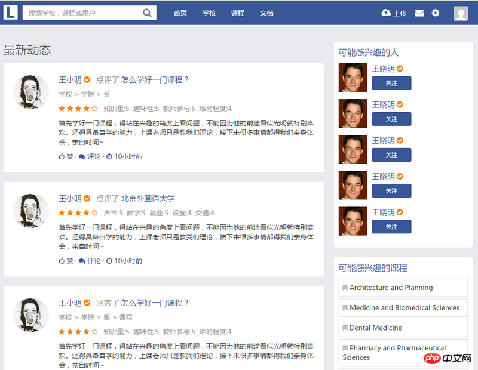Open first suggested person's photo

tap(353, 78)
